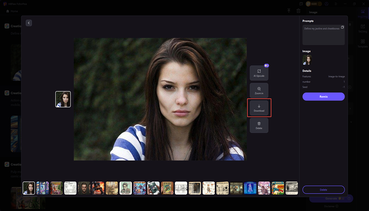The image size is (369, 211).
Task: Open the black-and-white storyboard sketch thumbnail
Action: pyautogui.click(x=181, y=188)
